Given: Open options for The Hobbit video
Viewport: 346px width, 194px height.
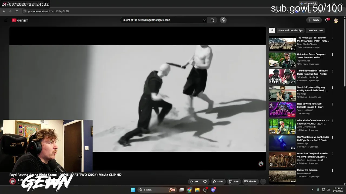Looking at the screenshot, I should click(x=332, y=38).
